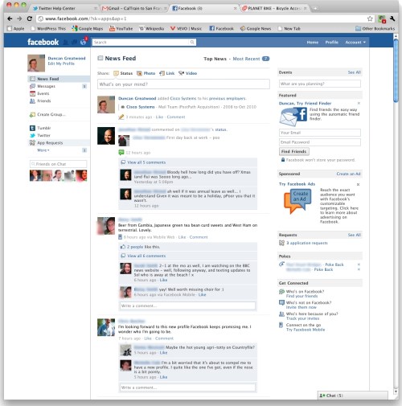Viewport: 402px width, 406px height.
Task: Expand More in the left sidebar
Action: (x=43, y=150)
